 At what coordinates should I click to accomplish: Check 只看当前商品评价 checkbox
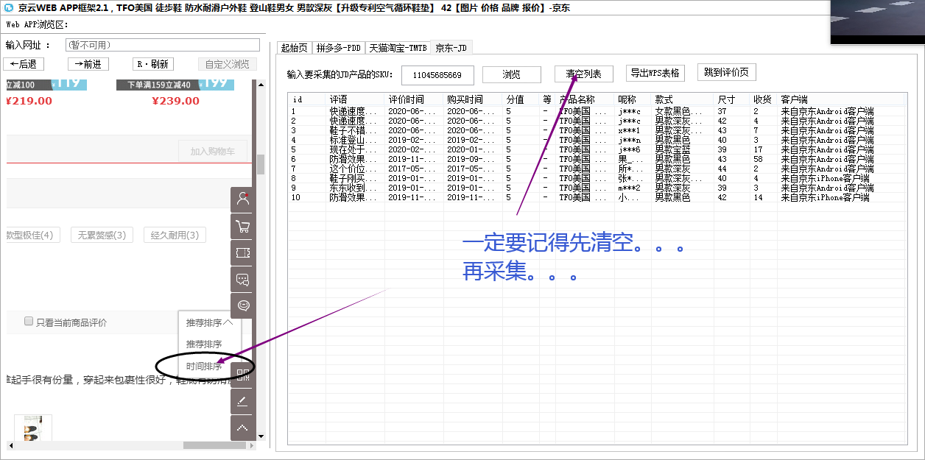coord(29,322)
